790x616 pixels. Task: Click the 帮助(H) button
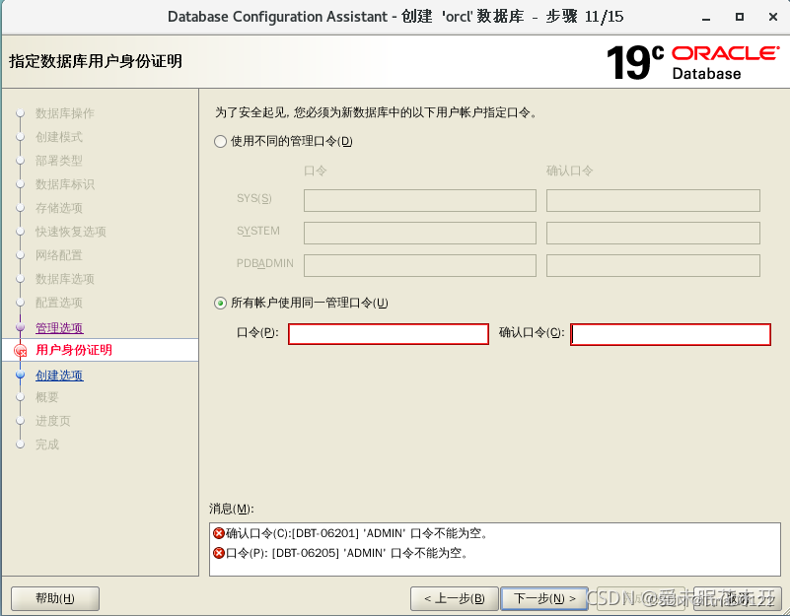(55, 598)
